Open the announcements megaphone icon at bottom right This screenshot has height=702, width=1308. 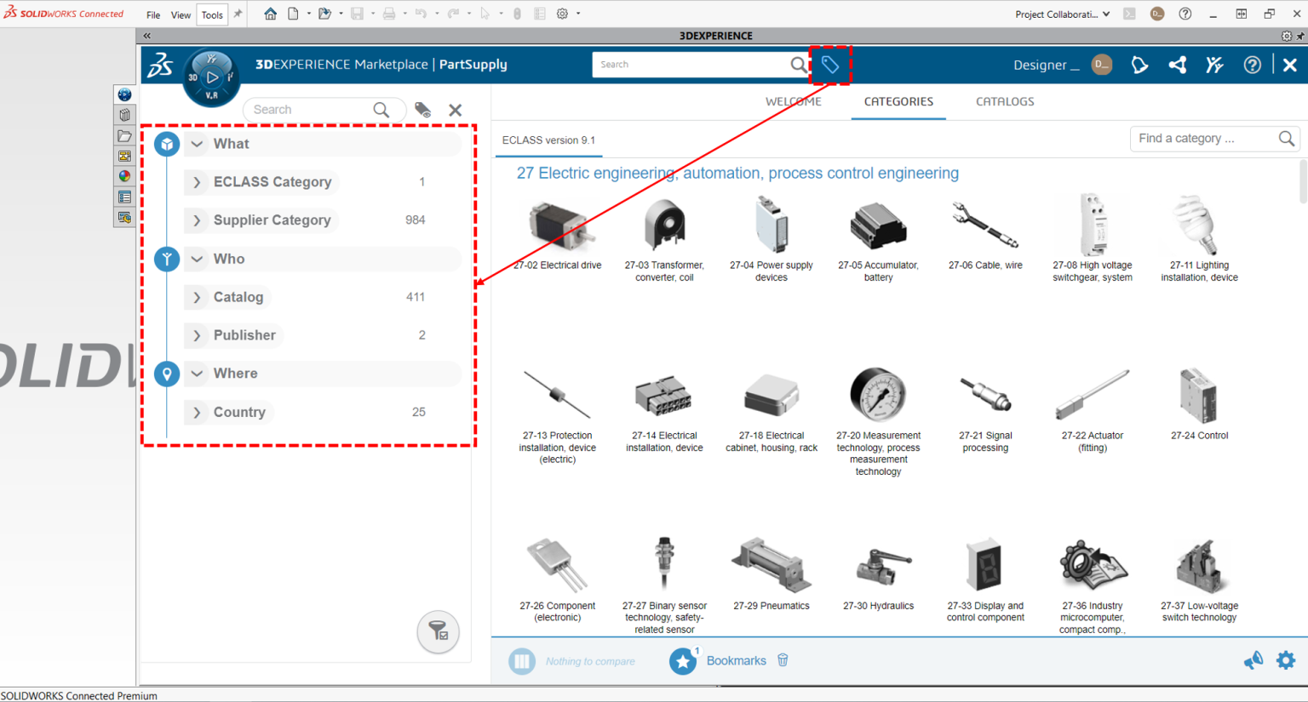pos(1253,660)
